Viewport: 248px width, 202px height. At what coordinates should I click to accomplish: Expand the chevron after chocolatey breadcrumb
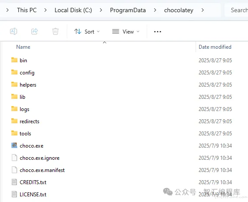(x=203, y=10)
